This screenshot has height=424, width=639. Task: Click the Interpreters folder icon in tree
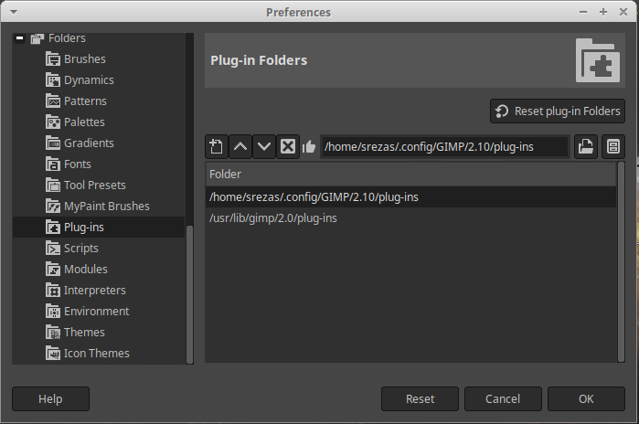53,290
